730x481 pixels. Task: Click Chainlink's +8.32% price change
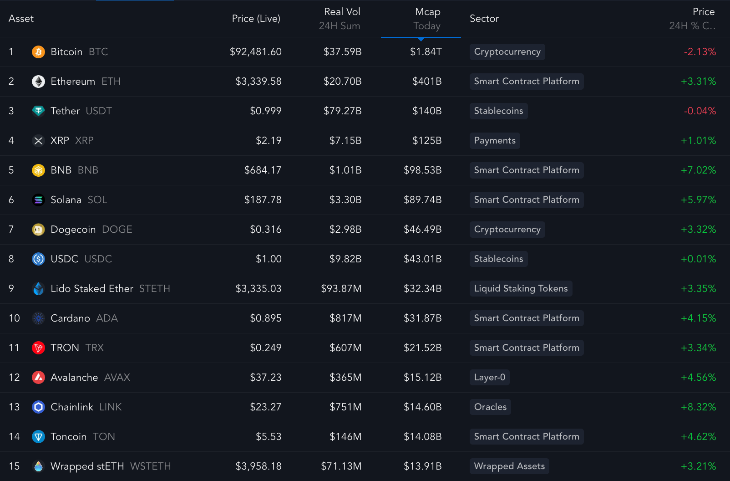point(698,407)
